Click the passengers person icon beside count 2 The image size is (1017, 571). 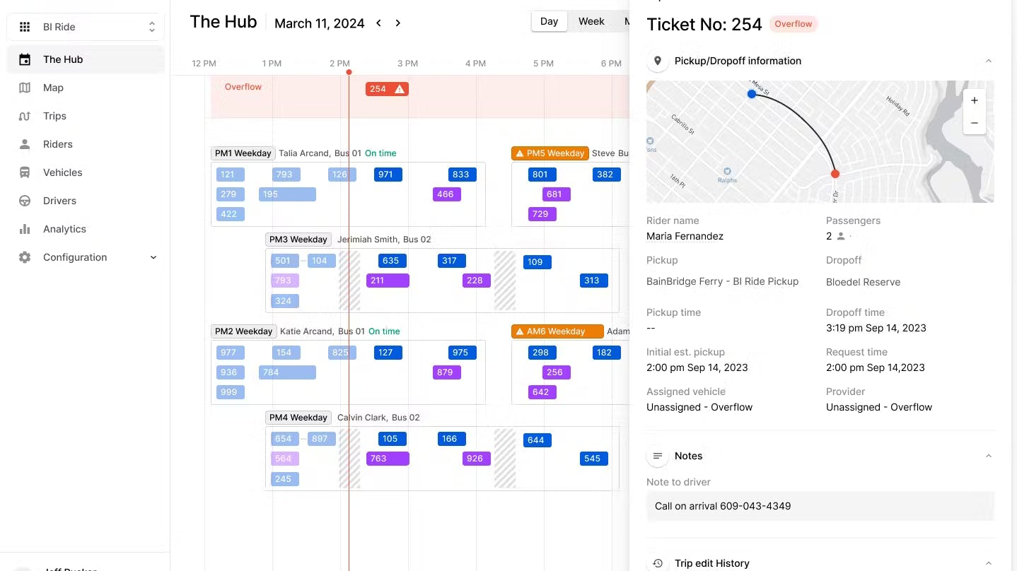click(x=840, y=236)
